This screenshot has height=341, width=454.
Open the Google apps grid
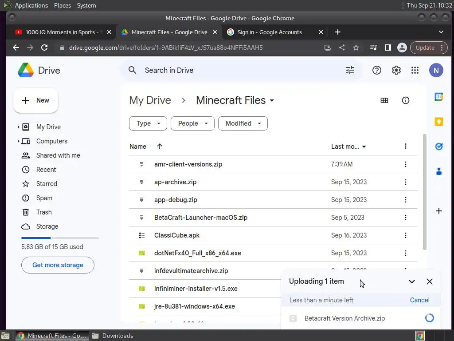(x=415, y=70)
